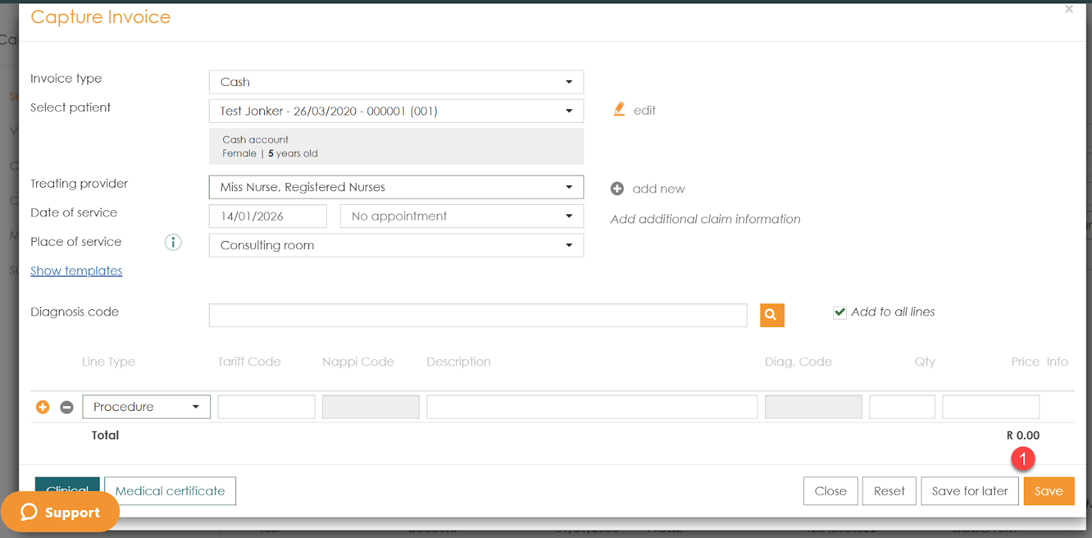Remove the invoice line with minus icon

67,407
